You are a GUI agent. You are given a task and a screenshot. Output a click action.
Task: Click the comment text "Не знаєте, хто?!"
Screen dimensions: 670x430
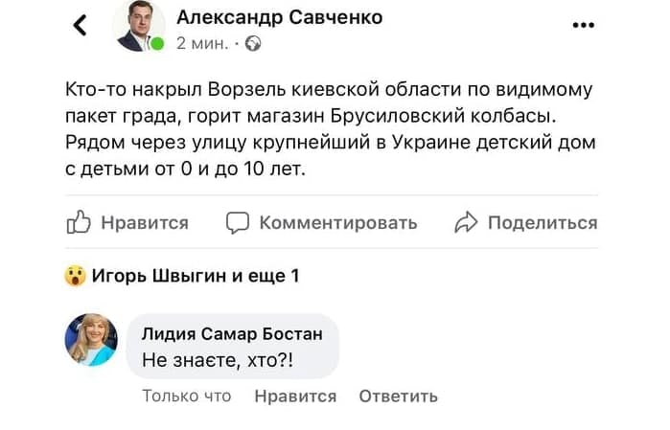218,360
